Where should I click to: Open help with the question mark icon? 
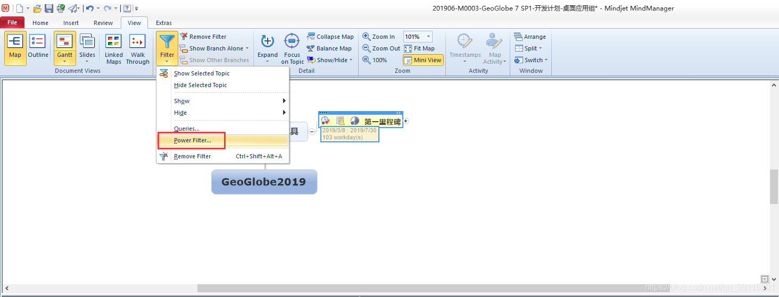point(127,9)
